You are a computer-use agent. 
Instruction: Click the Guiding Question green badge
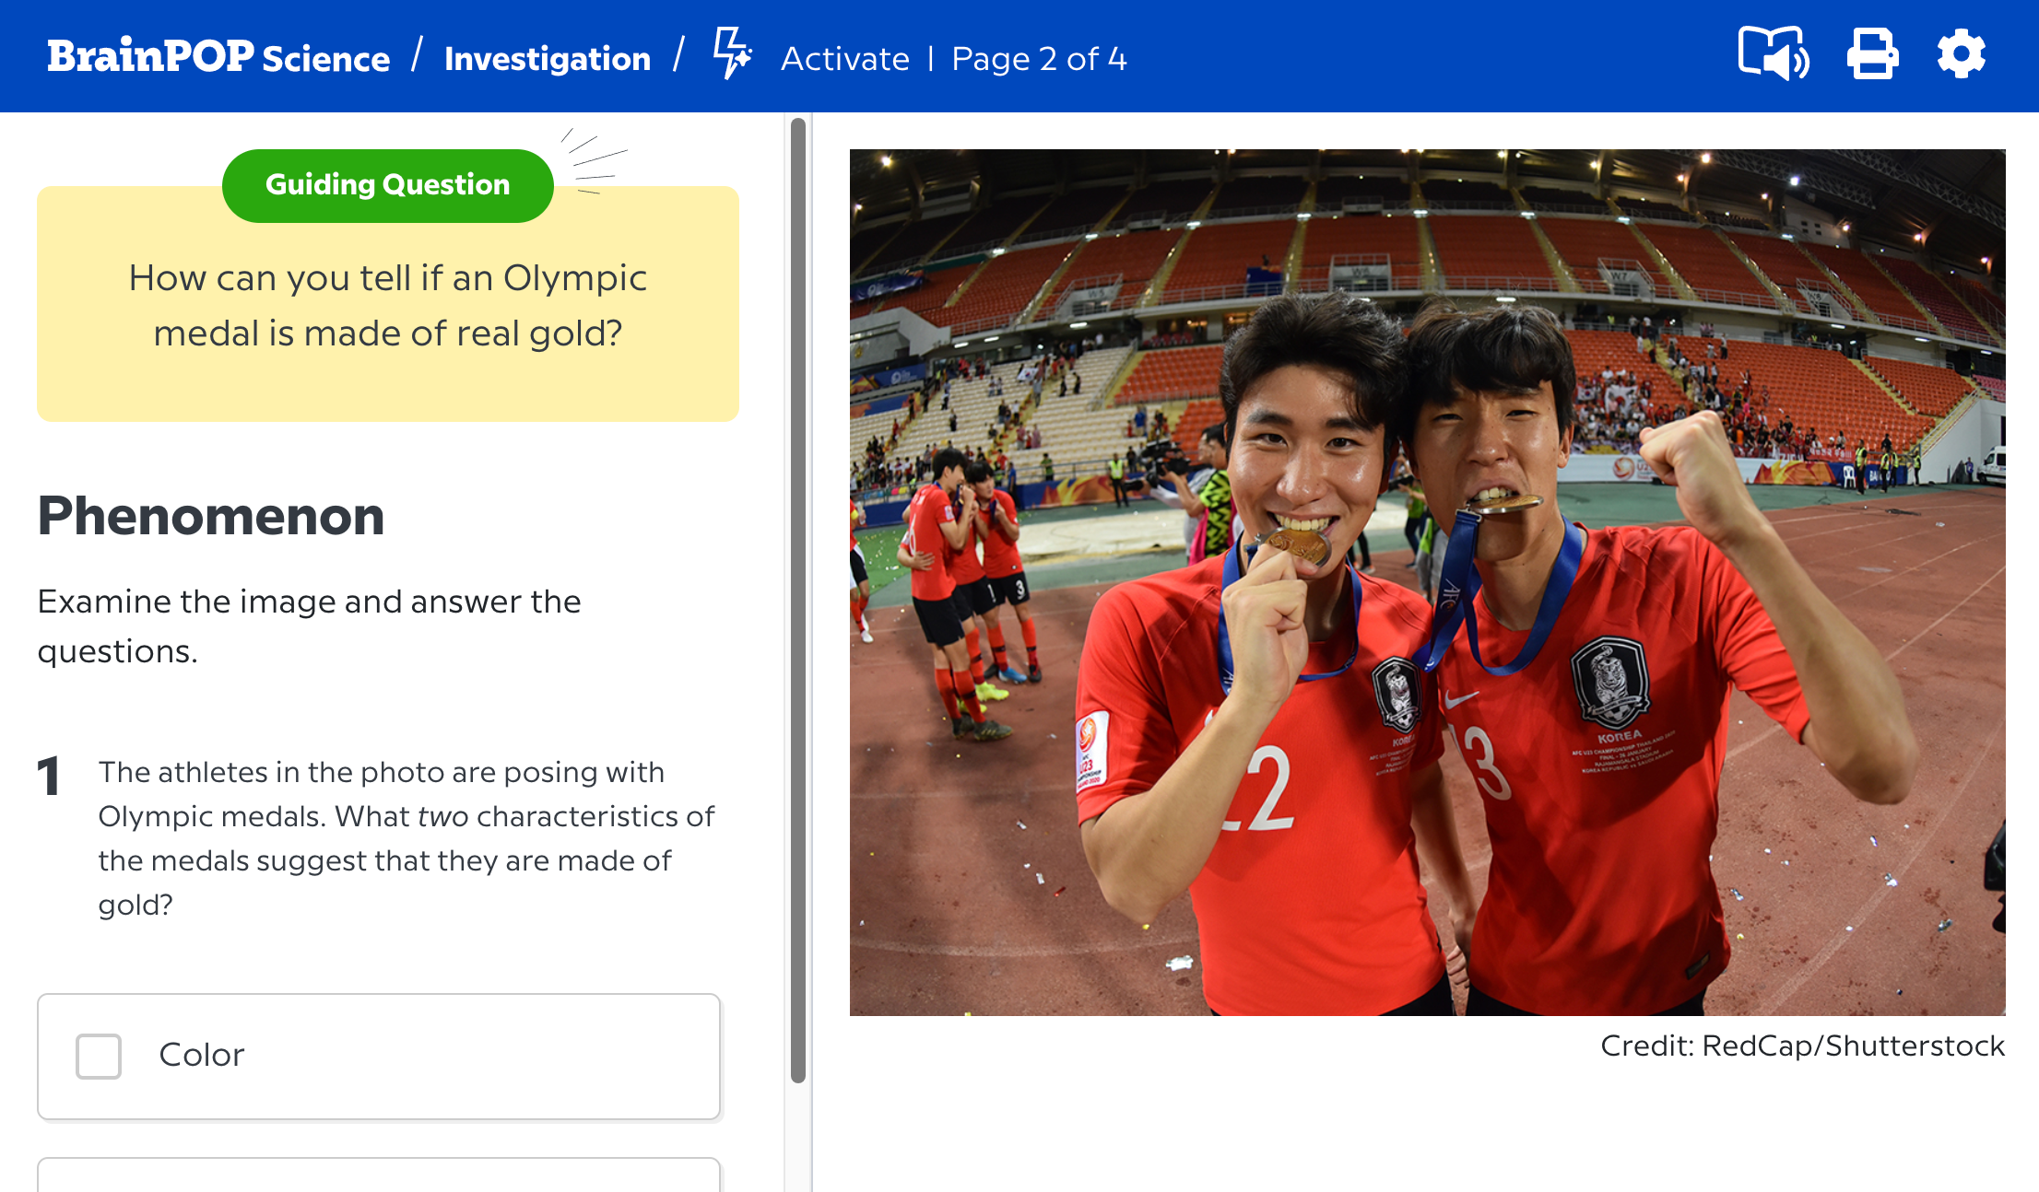pyautogui.click(x=387, y=185)
